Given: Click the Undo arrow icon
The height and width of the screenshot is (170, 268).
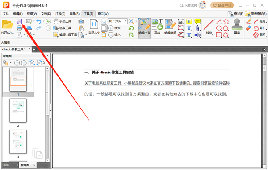Looking at the screenshot, I should click(39, 21).
